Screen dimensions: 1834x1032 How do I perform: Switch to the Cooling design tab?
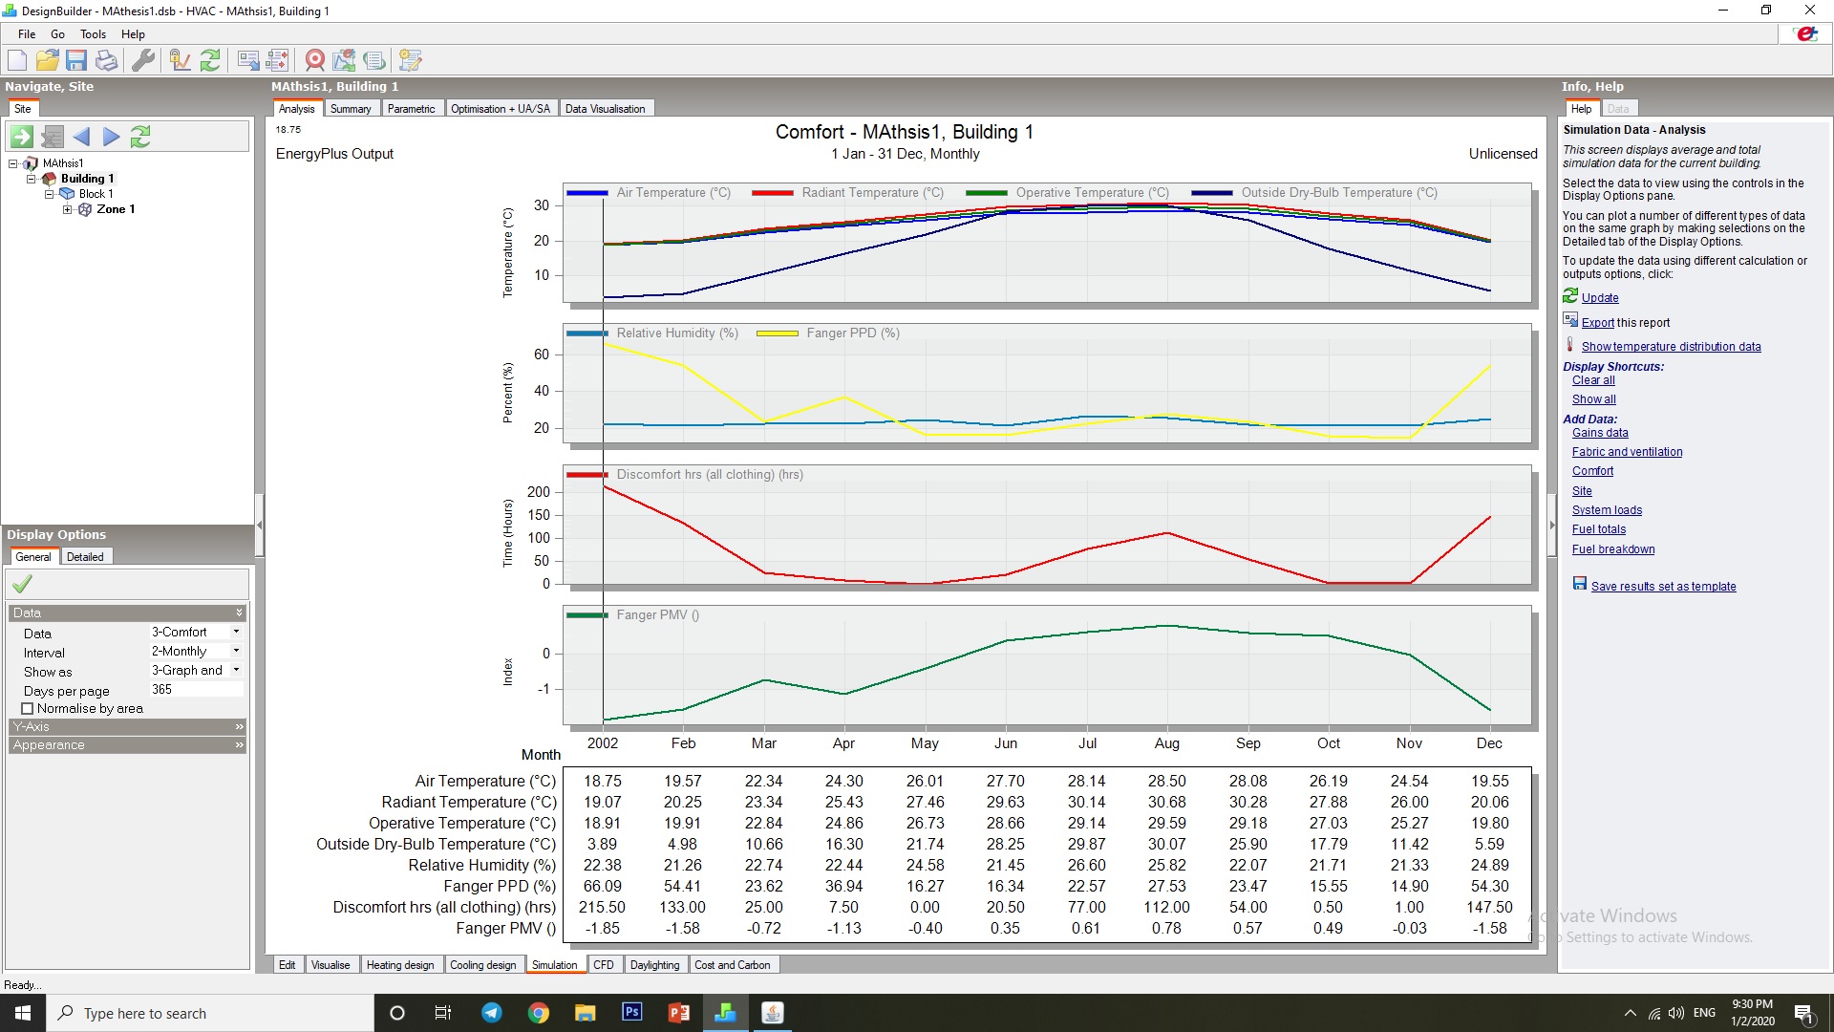[482, 965]
